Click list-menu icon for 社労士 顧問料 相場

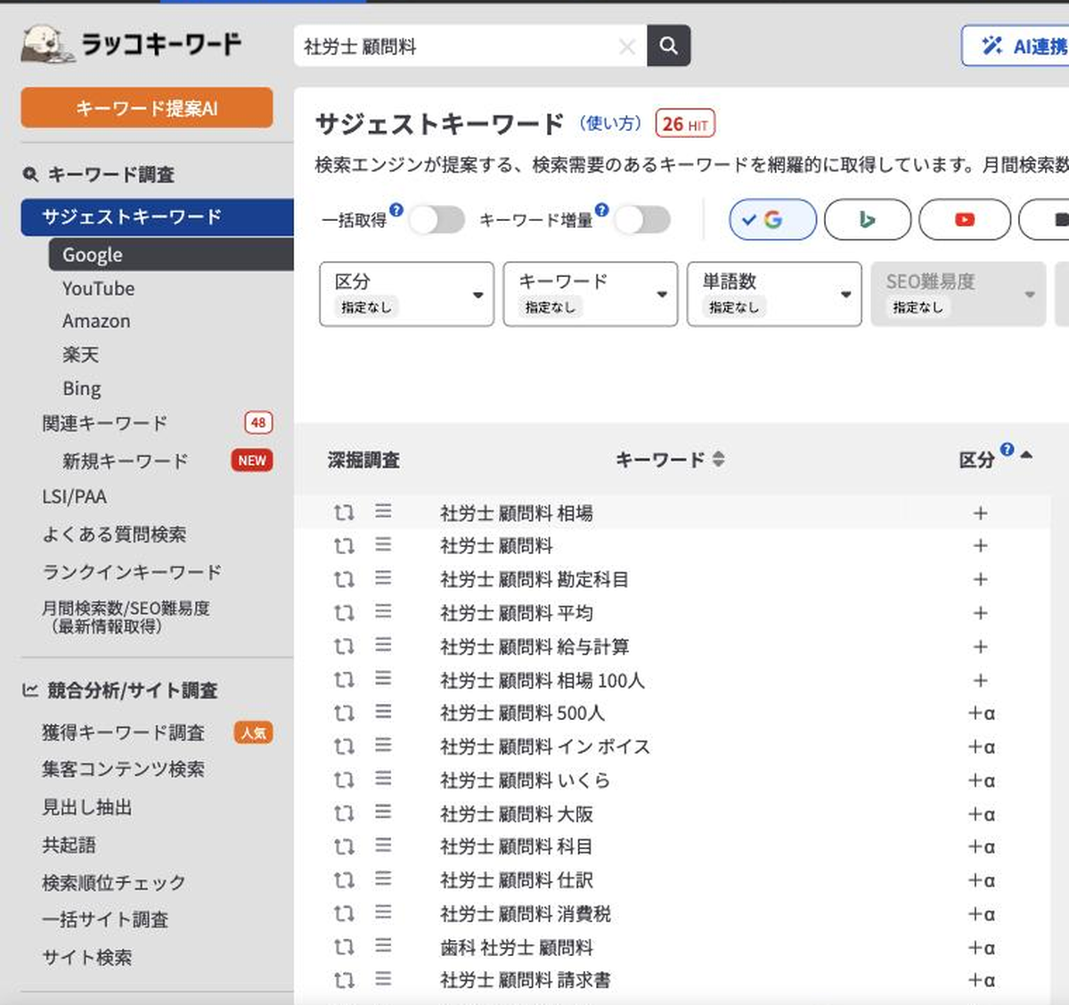click(383, 511)
